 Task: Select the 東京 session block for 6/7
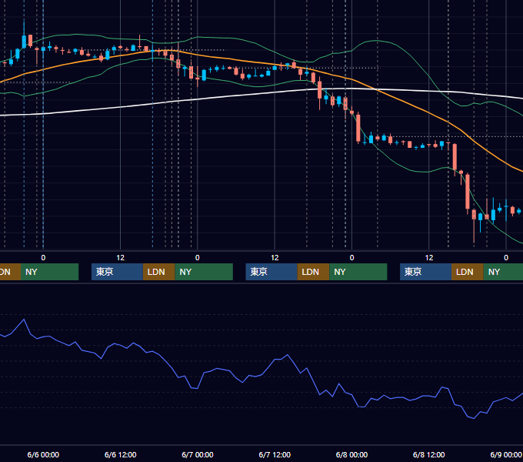tap(271, 272)
